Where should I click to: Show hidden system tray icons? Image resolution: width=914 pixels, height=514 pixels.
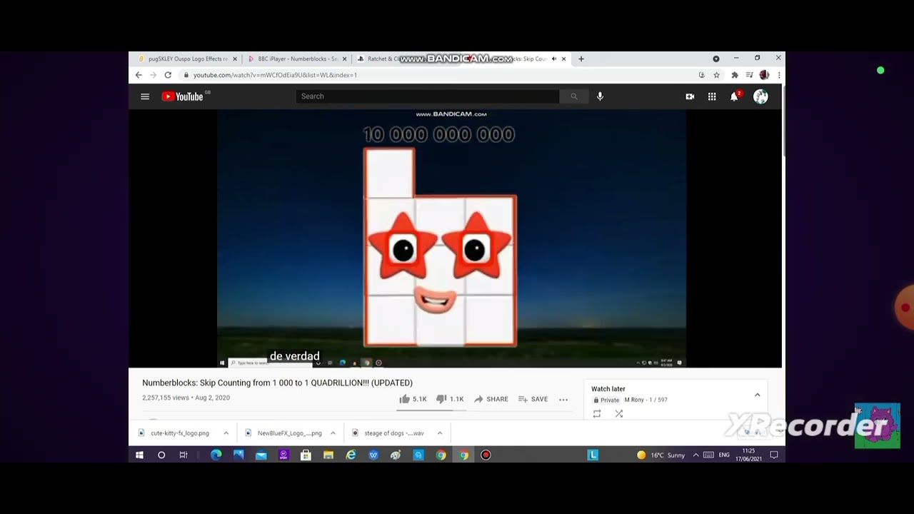pyautogui.click(x=695, y=455)
